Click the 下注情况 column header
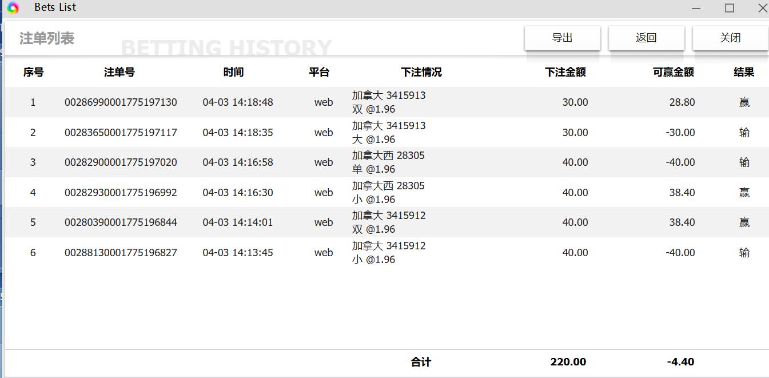This screenshot has width=769, height=378. click(x=421, y=72)
